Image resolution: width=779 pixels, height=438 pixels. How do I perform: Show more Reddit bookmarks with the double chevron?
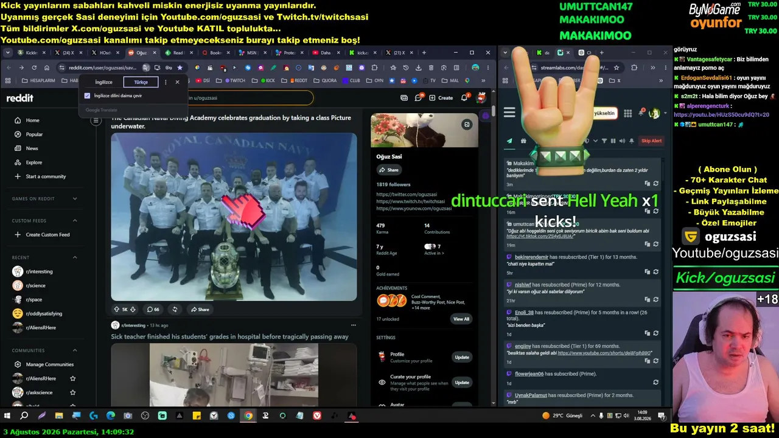[483, 80]
